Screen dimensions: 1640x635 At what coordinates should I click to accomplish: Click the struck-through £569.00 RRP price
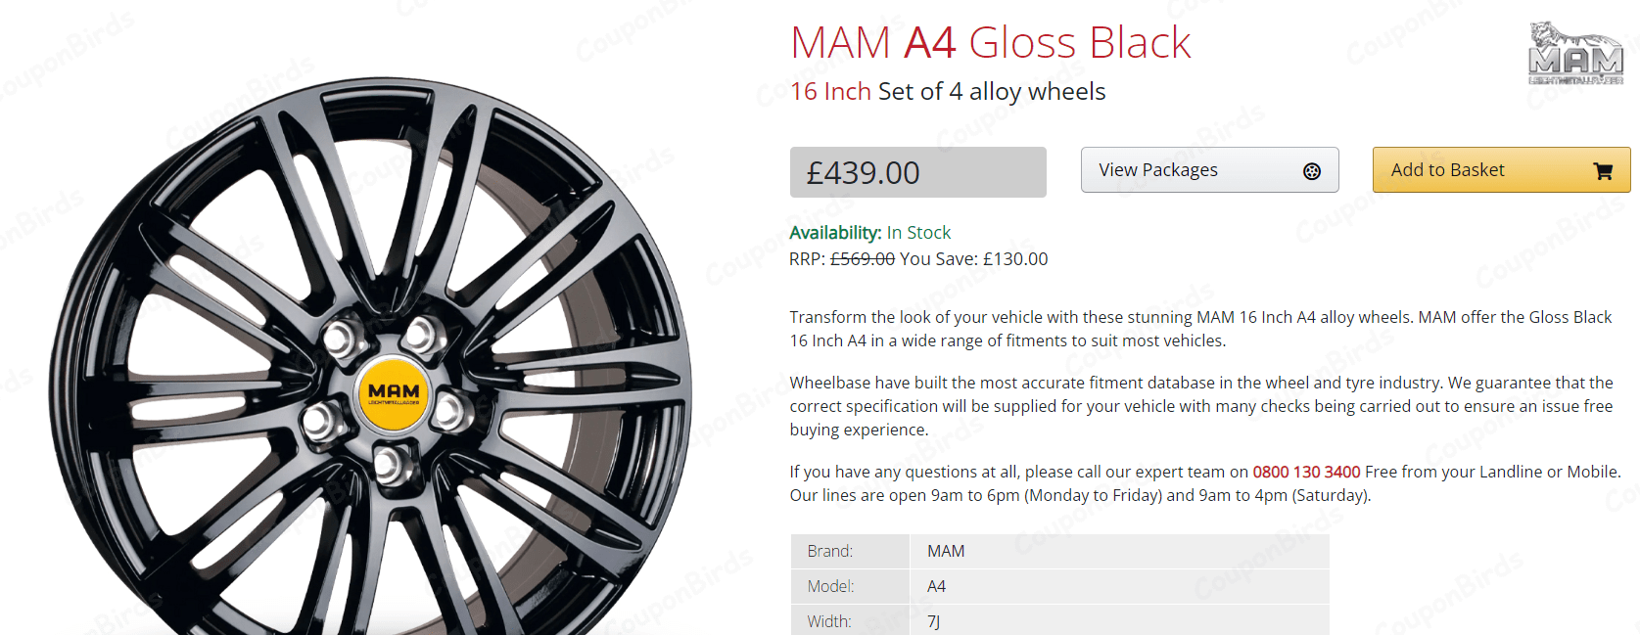862,259
